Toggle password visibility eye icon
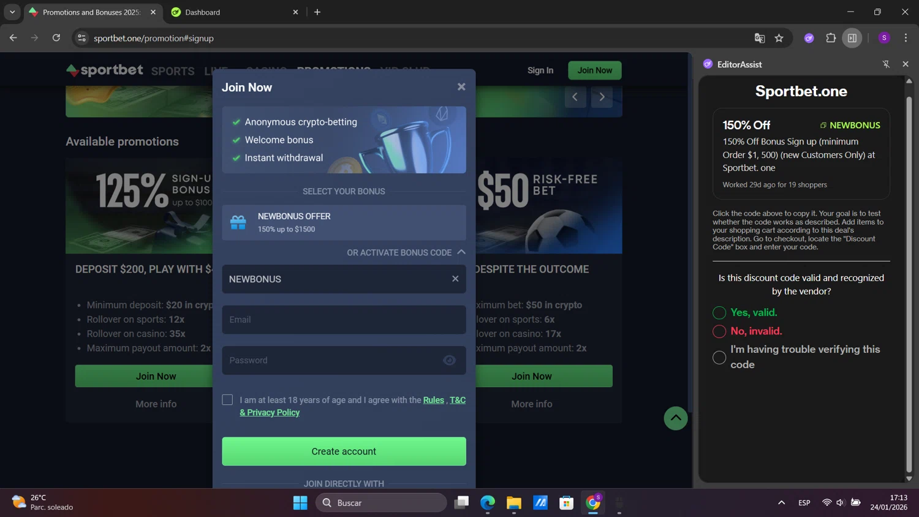919x517 pixels. [449, 360]
